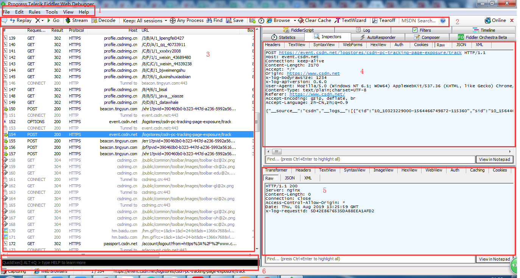Switch to the AutoResponder tab
This screenshot has height=278, width=520.
pyautogui.click(x=378, y=37)
